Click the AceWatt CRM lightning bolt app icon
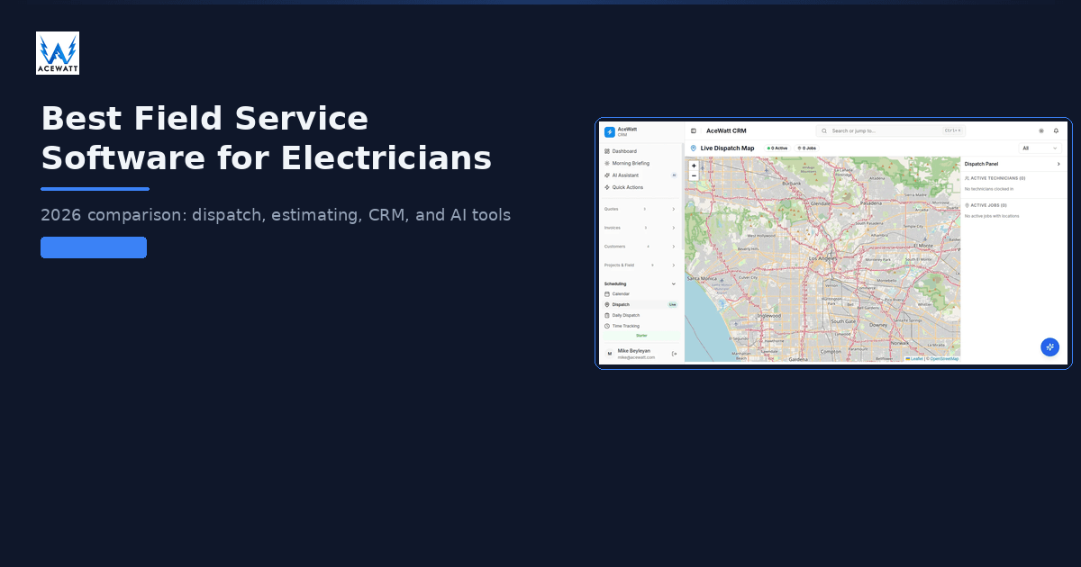The width and height of the screenshot is (1081, 567). coord(610,131)
